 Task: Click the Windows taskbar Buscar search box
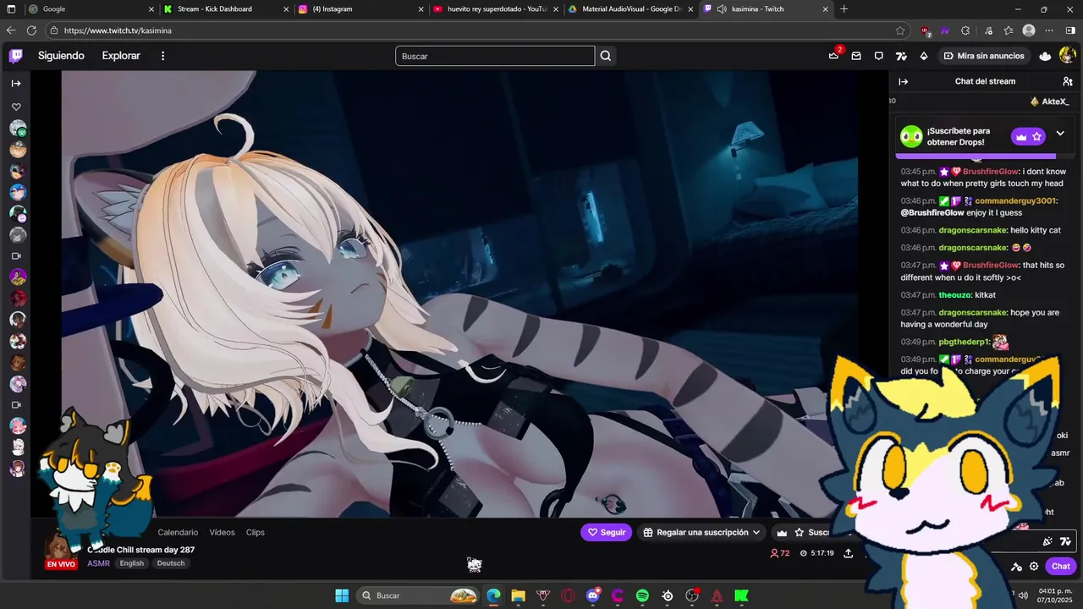(x=419, y=595)
